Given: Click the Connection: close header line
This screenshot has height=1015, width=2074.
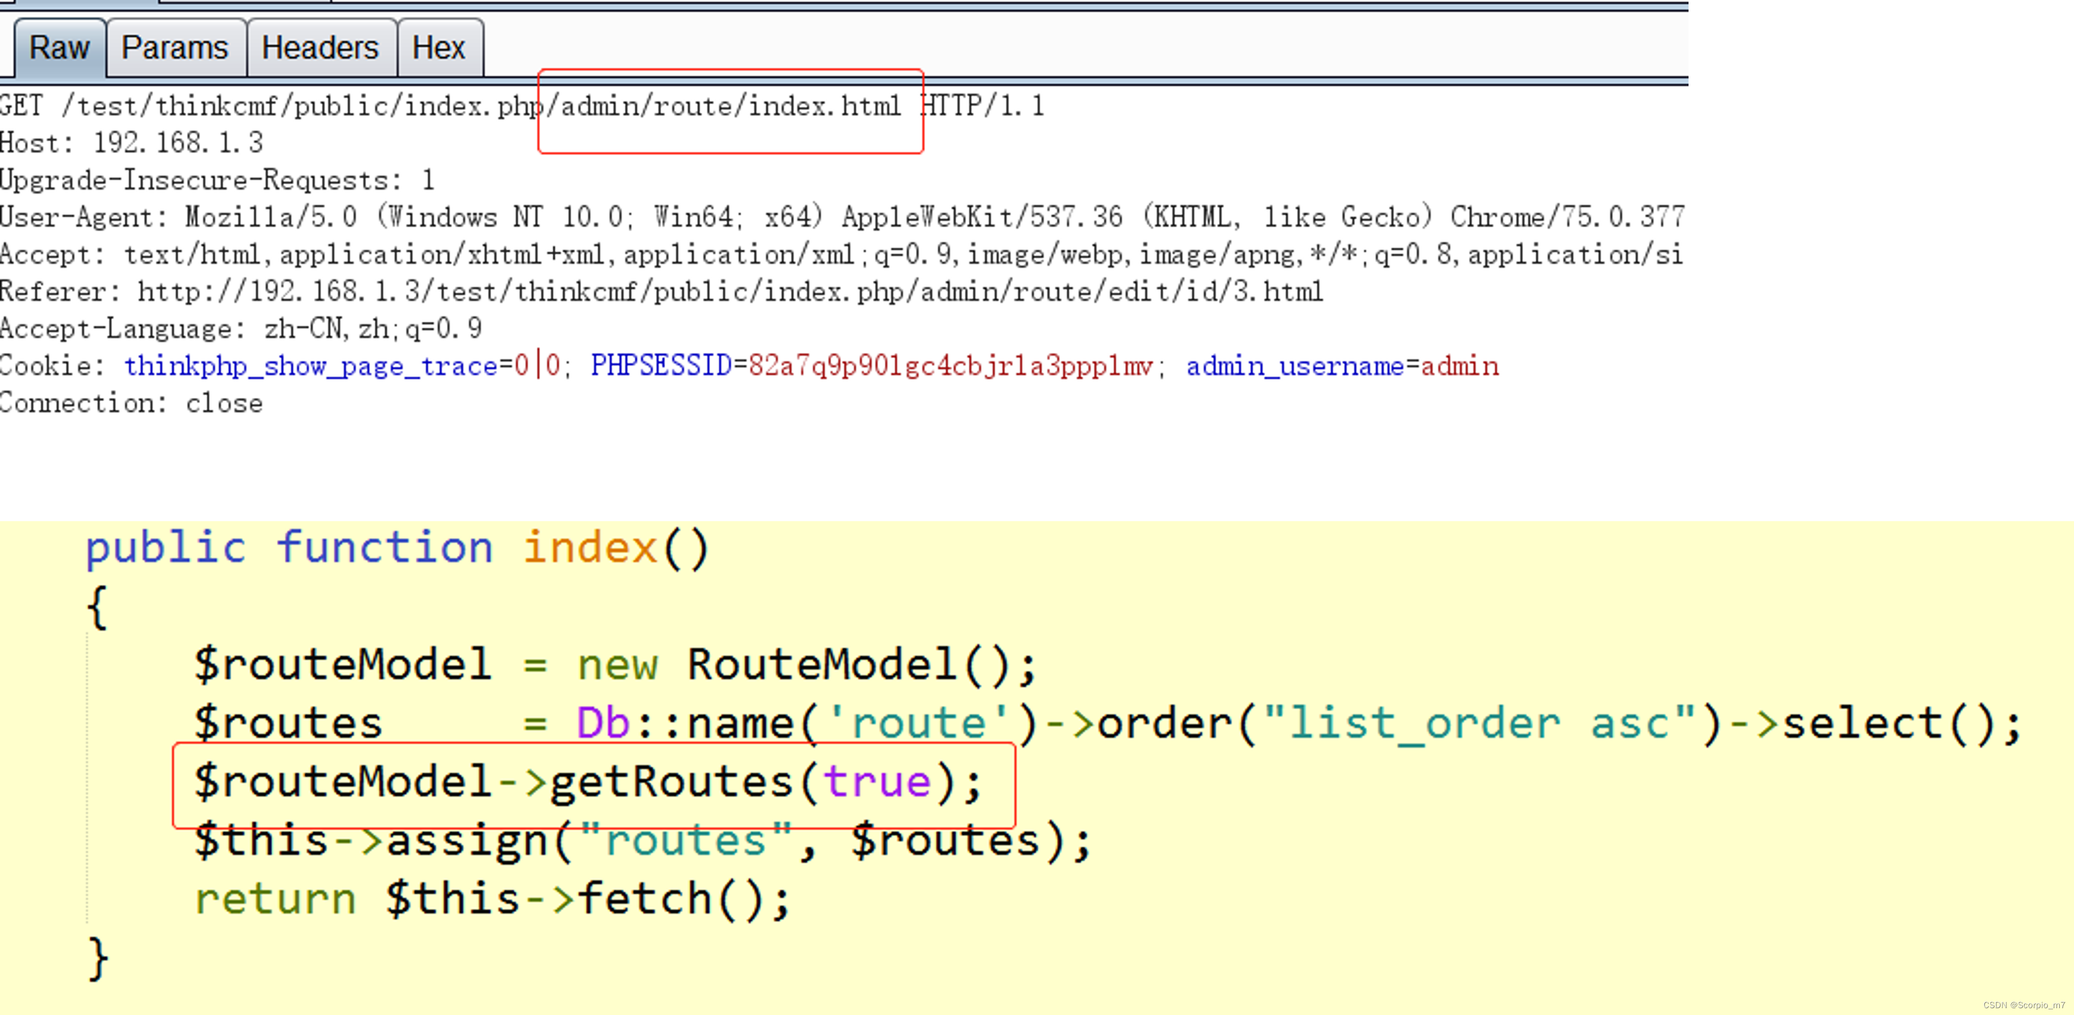Looking at the screenshot, I should [132, 402].
